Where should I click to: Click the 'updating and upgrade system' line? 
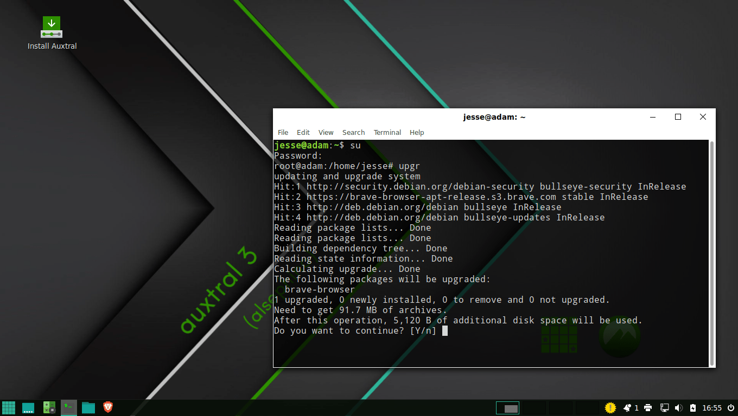[x=347, y=176]
